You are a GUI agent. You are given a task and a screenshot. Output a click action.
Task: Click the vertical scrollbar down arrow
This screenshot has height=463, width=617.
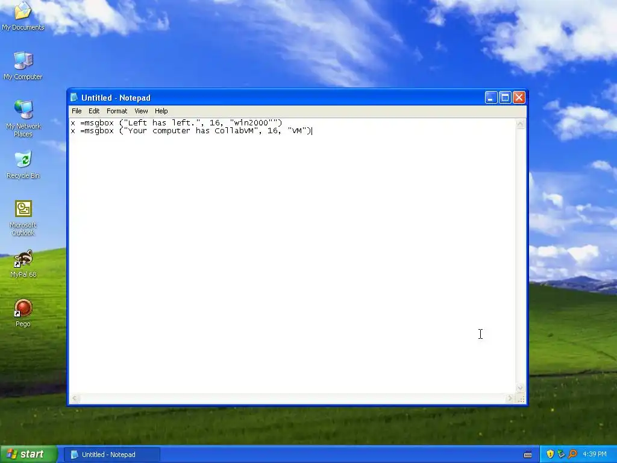(520, 388)
